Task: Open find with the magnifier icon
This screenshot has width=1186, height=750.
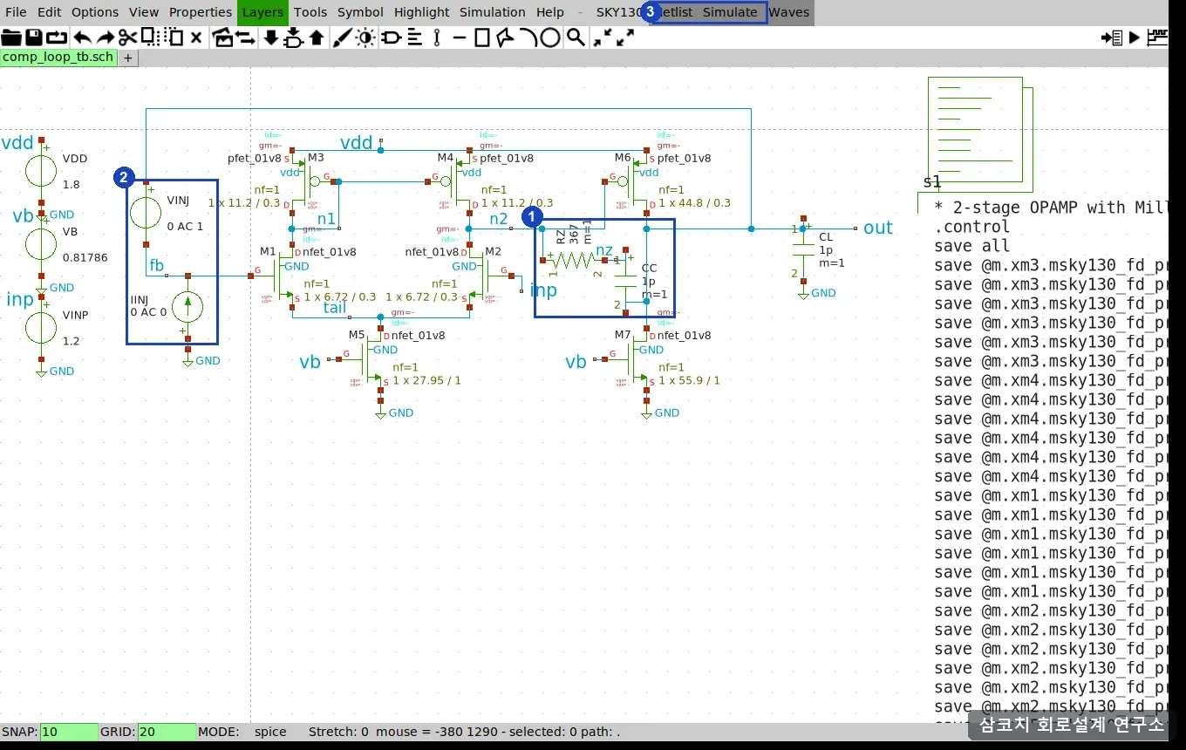Action: [576, 37]
